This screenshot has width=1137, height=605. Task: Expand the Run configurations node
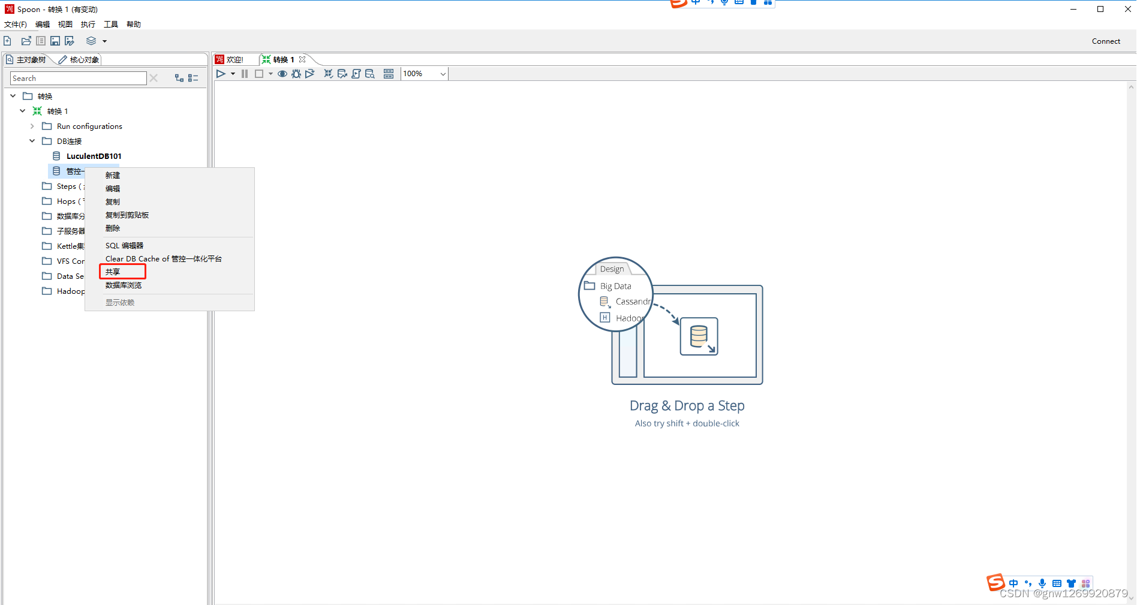pyautogui.click(x=32, y=126)
